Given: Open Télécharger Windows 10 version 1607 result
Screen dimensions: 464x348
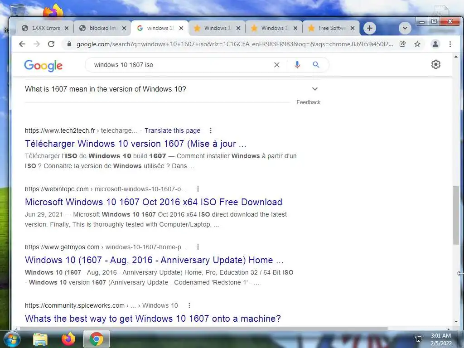Looking at the screenshot, I should 135,144.
